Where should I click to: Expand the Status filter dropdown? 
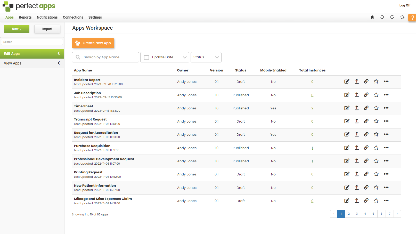point(206,57)
